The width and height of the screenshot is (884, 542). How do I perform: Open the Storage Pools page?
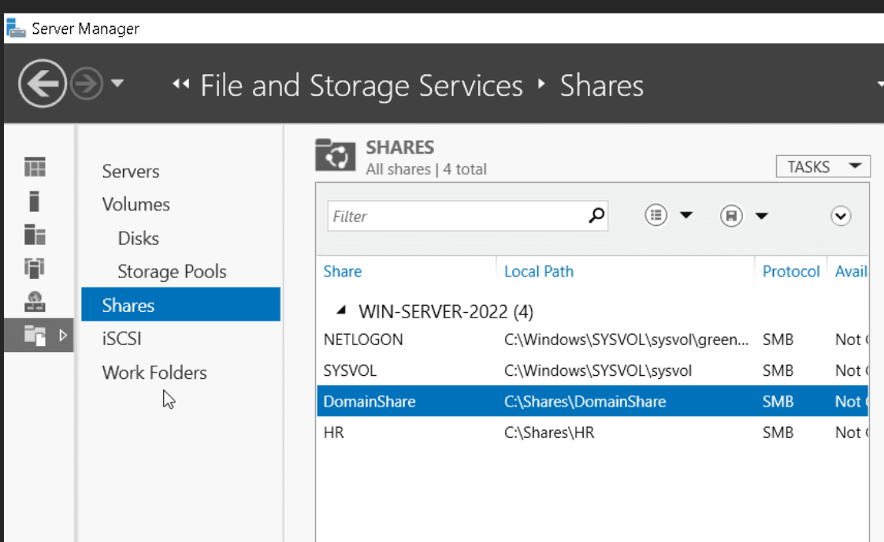coord(172,272)
